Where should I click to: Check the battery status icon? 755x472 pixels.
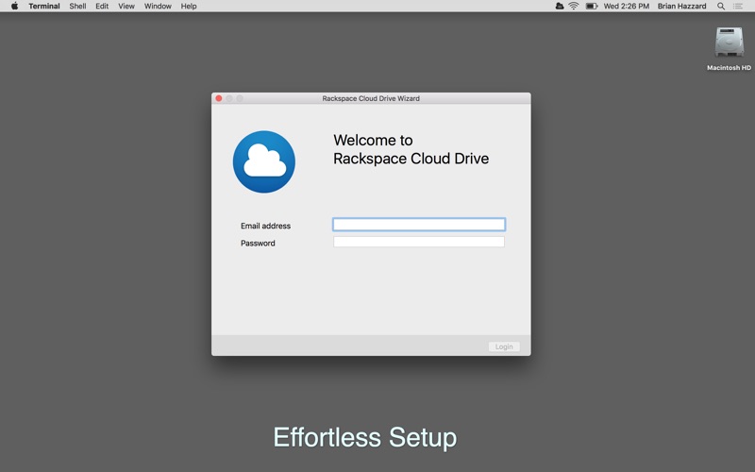(x=592, y=6)
